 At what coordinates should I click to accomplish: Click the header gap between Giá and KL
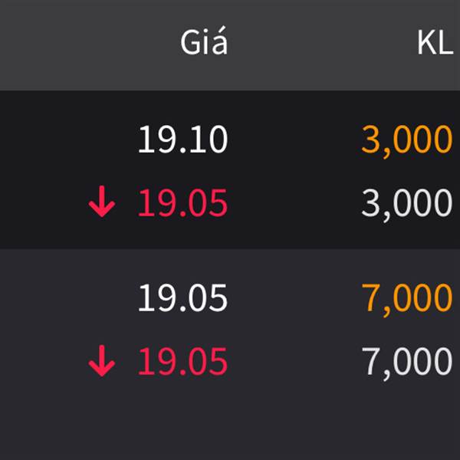point(323,44)
